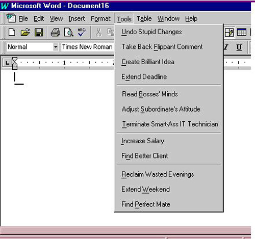Image resolution: width=255 pixels, height=239 pixels.
Task: Save document using the floppy disk icon
Action: [x=39, y=32]
